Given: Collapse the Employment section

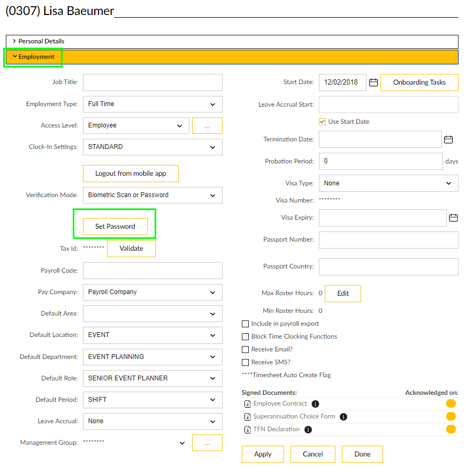Looking at the screenshot, I should pyautogui.click(x=232, y=57).
